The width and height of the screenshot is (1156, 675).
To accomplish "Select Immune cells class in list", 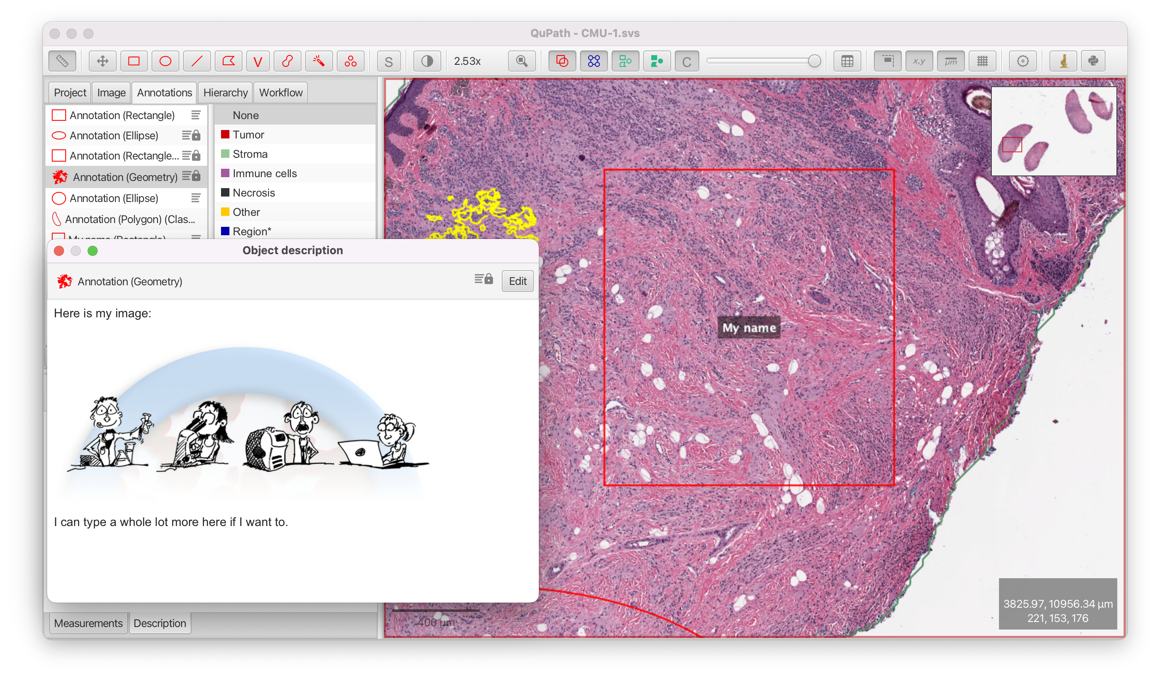I will [295, 173].
